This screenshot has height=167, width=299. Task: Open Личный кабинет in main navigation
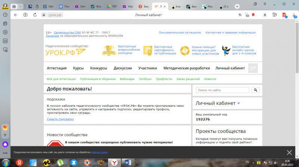[x=230, y=68]
